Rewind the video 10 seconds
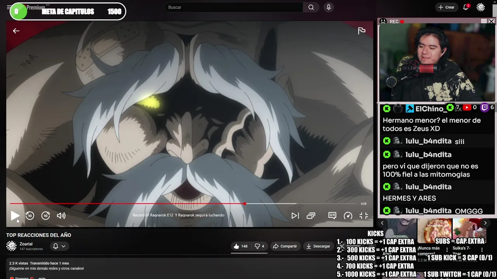This screenshot has width=497, height=279. 30,216
